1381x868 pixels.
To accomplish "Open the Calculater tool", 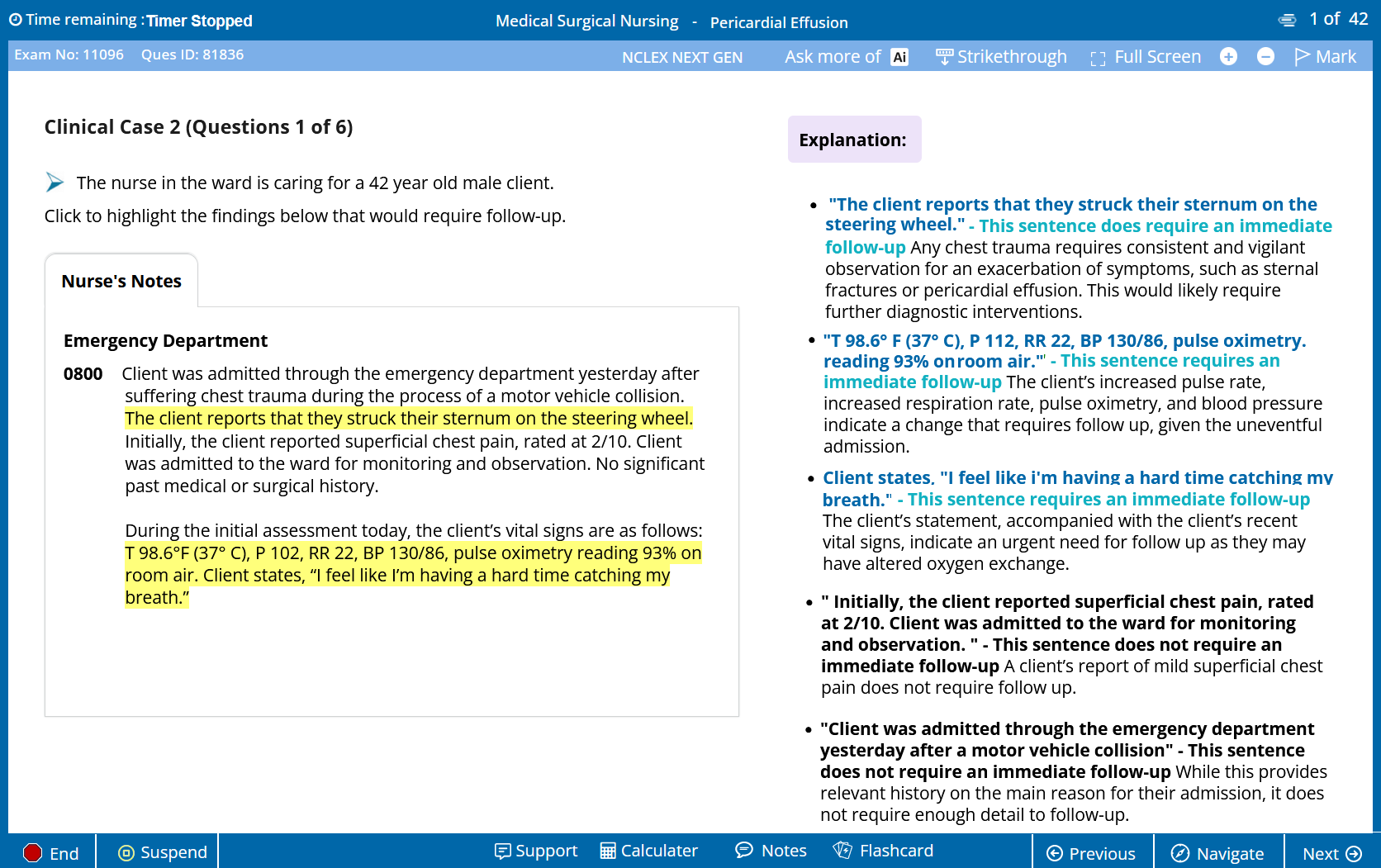I will click(x=649, y=851).
